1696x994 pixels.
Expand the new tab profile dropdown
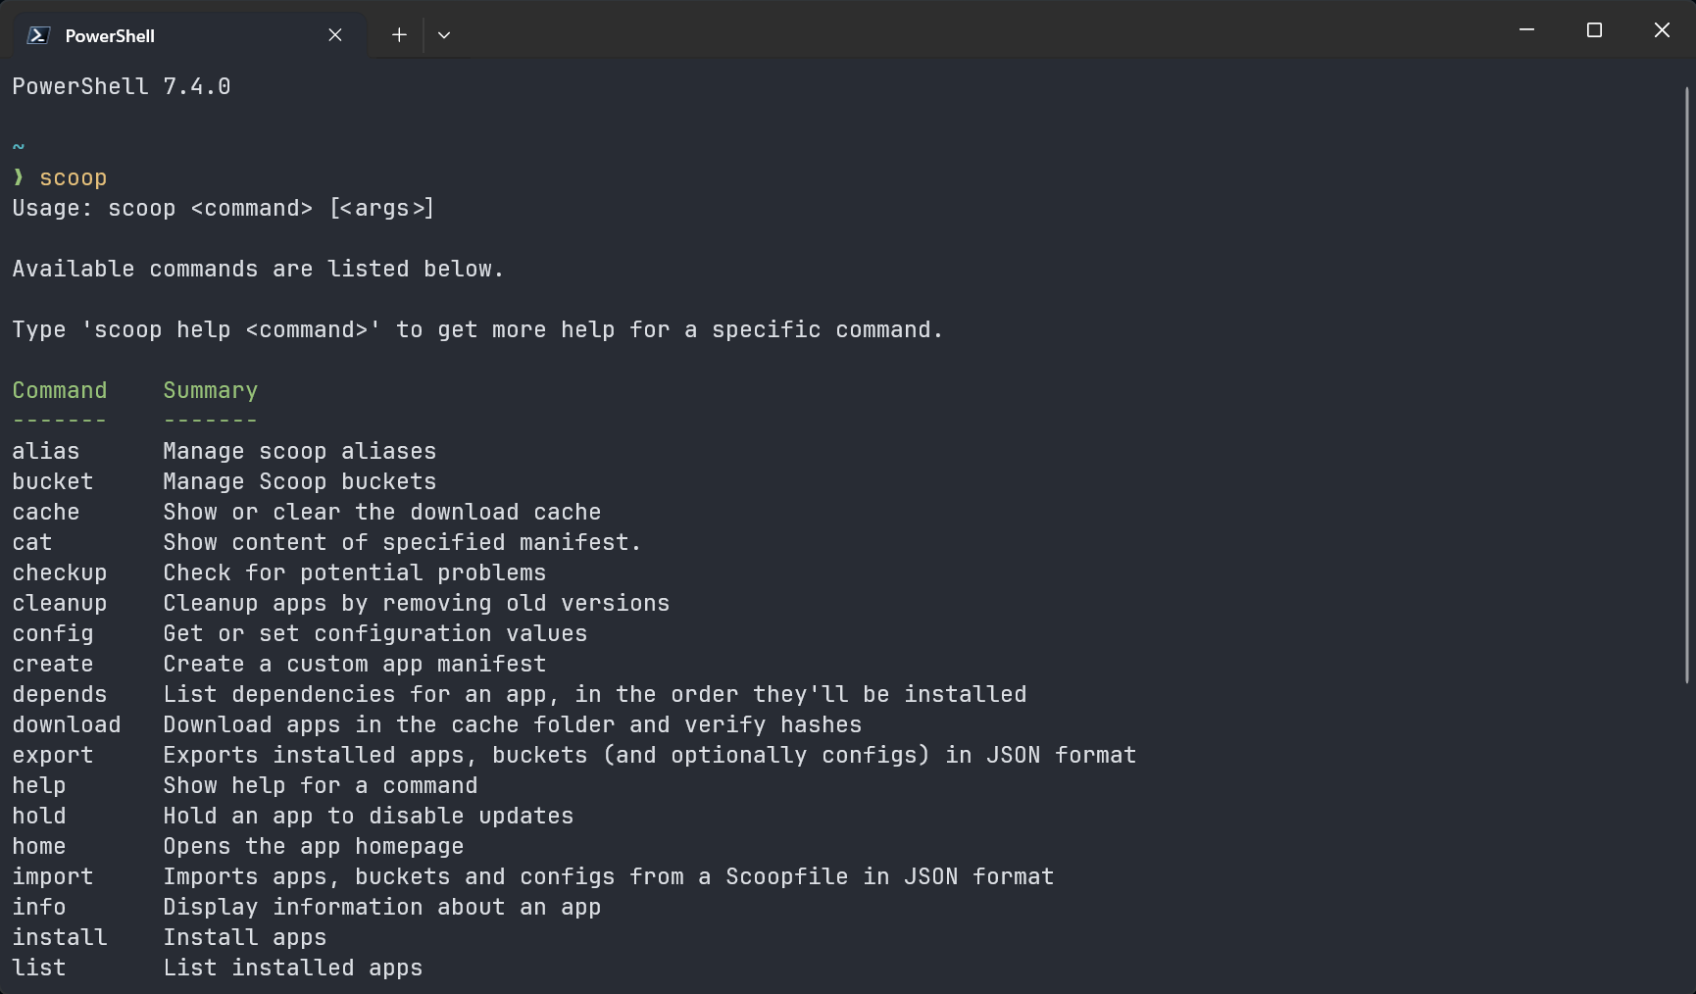(x=444, y=35)
